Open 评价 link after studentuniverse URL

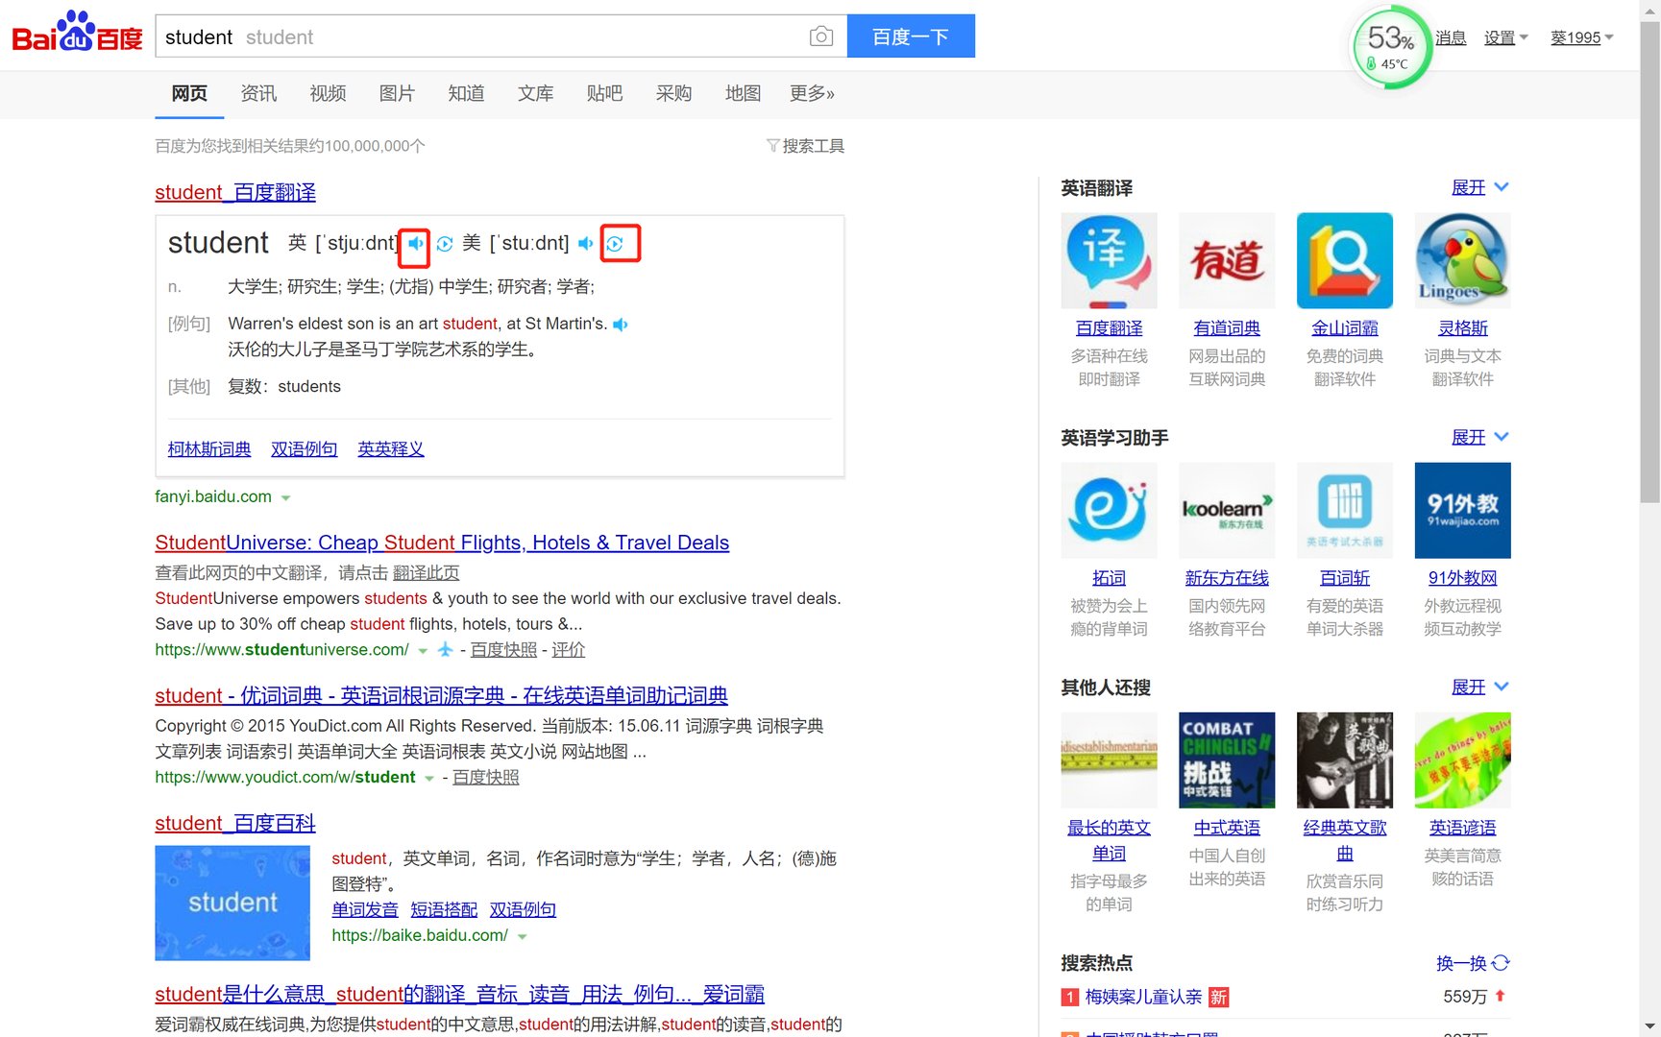tap(568, 650)
